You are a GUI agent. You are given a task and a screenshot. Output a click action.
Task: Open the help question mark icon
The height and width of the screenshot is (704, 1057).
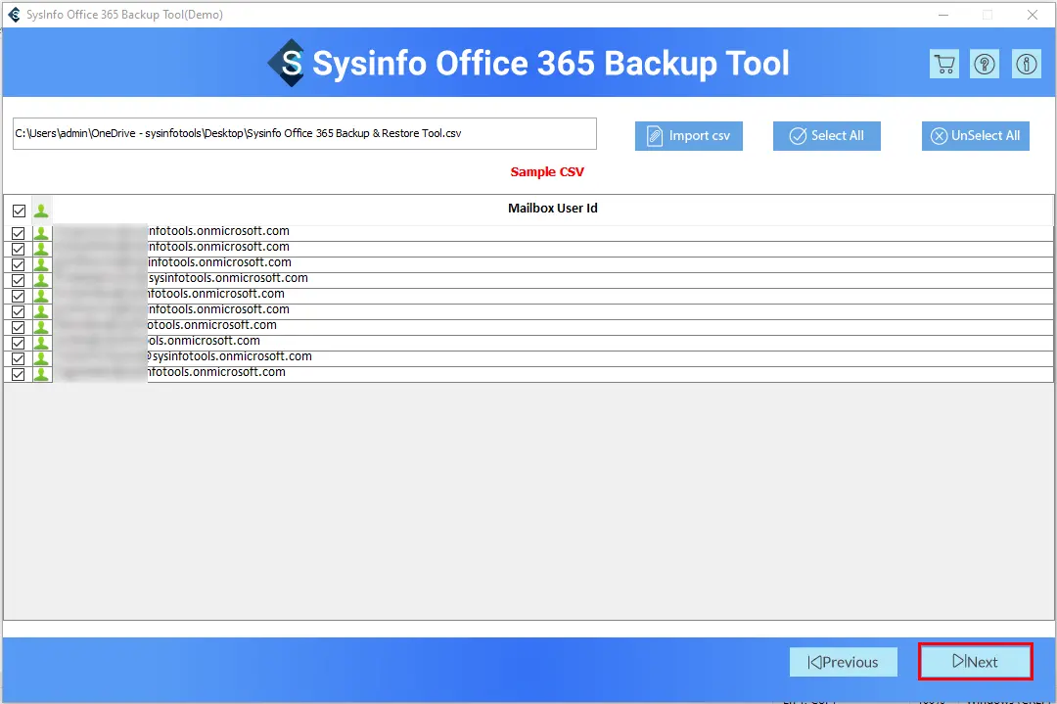coord(985,65)
